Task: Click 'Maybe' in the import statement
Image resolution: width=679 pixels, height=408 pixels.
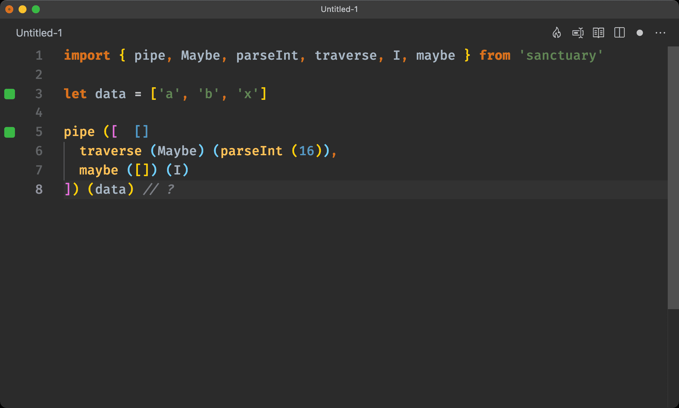Action: coord(201,55)
